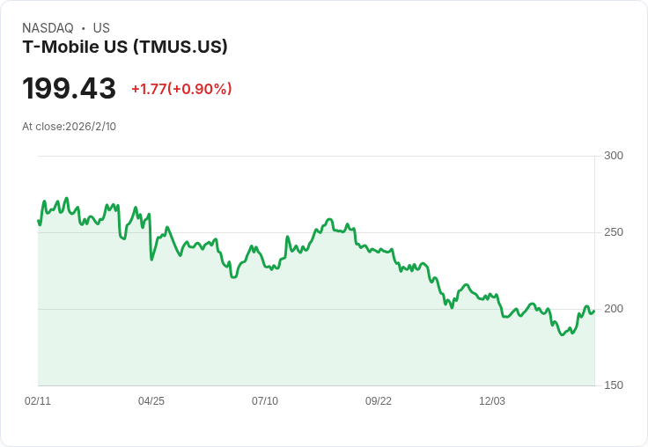Select the 150 y-axis label
648x447 pixels.
614,385
